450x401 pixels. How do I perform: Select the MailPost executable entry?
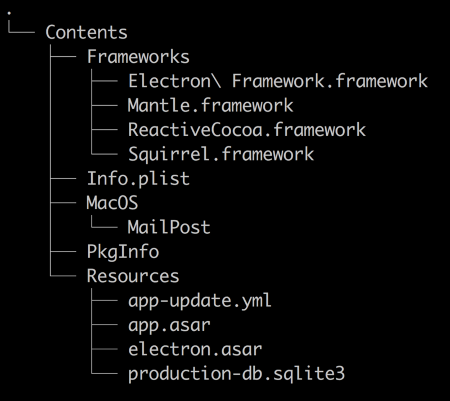(169, 227)
